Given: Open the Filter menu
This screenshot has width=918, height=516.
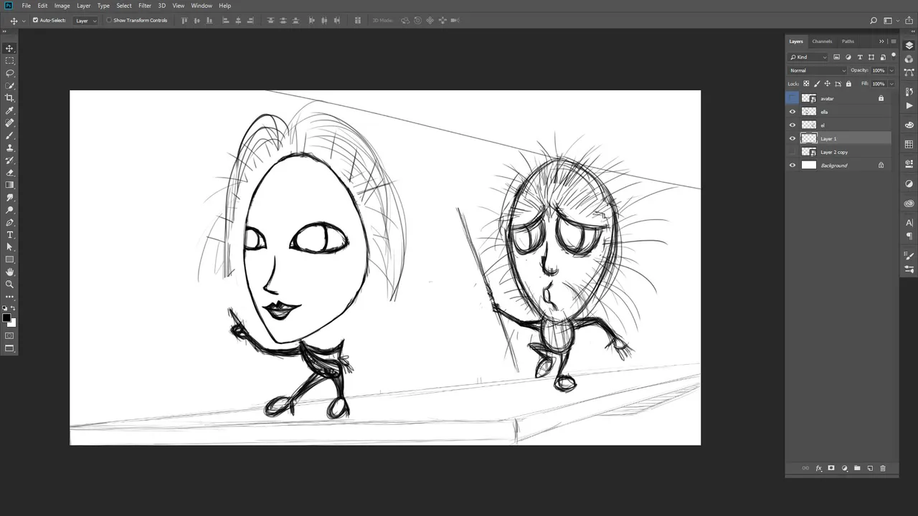Looking at the screenshot, I should [145, 6].
